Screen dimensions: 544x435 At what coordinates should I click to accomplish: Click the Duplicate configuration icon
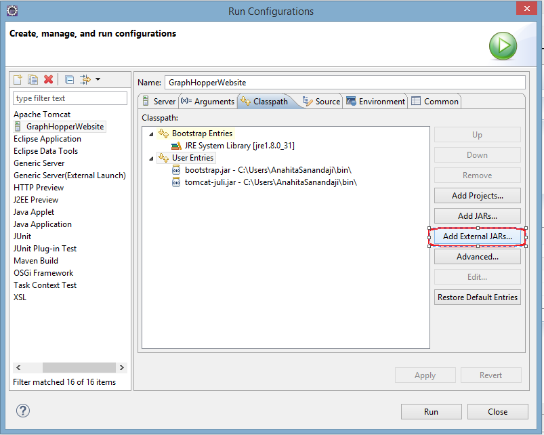point(33,80)
